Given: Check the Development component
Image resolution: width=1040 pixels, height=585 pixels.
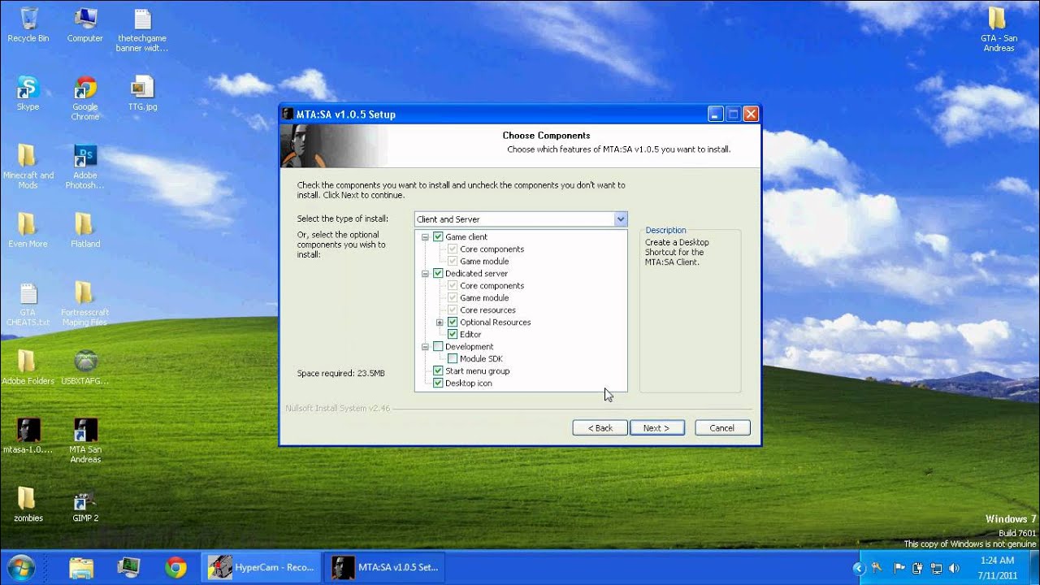Looking at the screenshot, I should (x=438, y=347).
